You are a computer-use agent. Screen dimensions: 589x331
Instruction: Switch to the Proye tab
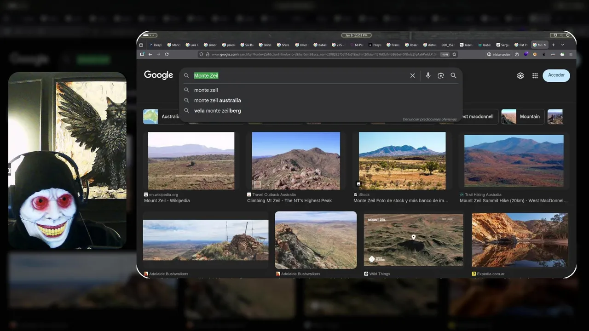pos(375,45)
